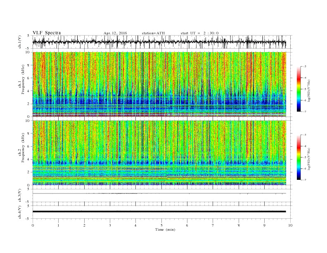This screenshot has height=253, width=327.
Task: Click the ch.2 spectrogram color scale bar
Action: 299,158
